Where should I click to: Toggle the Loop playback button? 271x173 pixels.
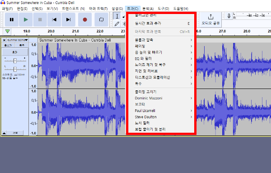[x=101, y=19]
